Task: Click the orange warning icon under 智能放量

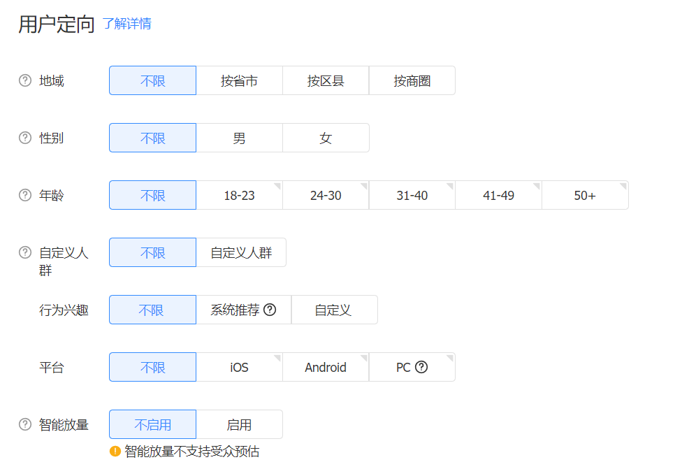Action: 115,452
